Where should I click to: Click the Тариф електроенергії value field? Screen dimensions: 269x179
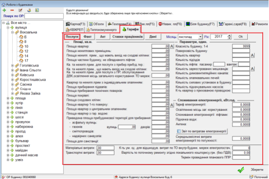click(x=241, y=105)
